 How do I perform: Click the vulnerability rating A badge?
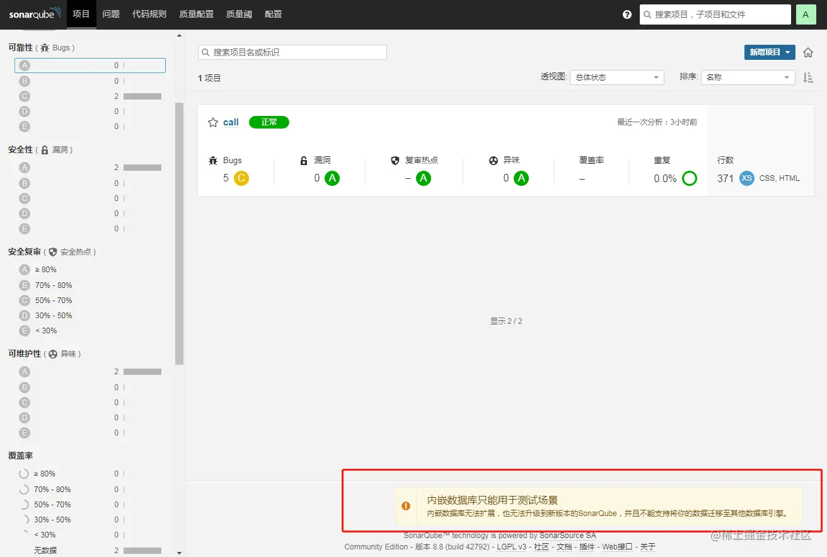click(x=332, y=178)
